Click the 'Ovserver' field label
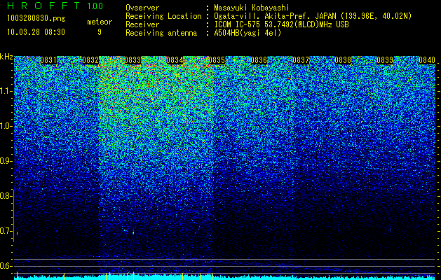This screenshot has width=441, height=280. point(142,8)
